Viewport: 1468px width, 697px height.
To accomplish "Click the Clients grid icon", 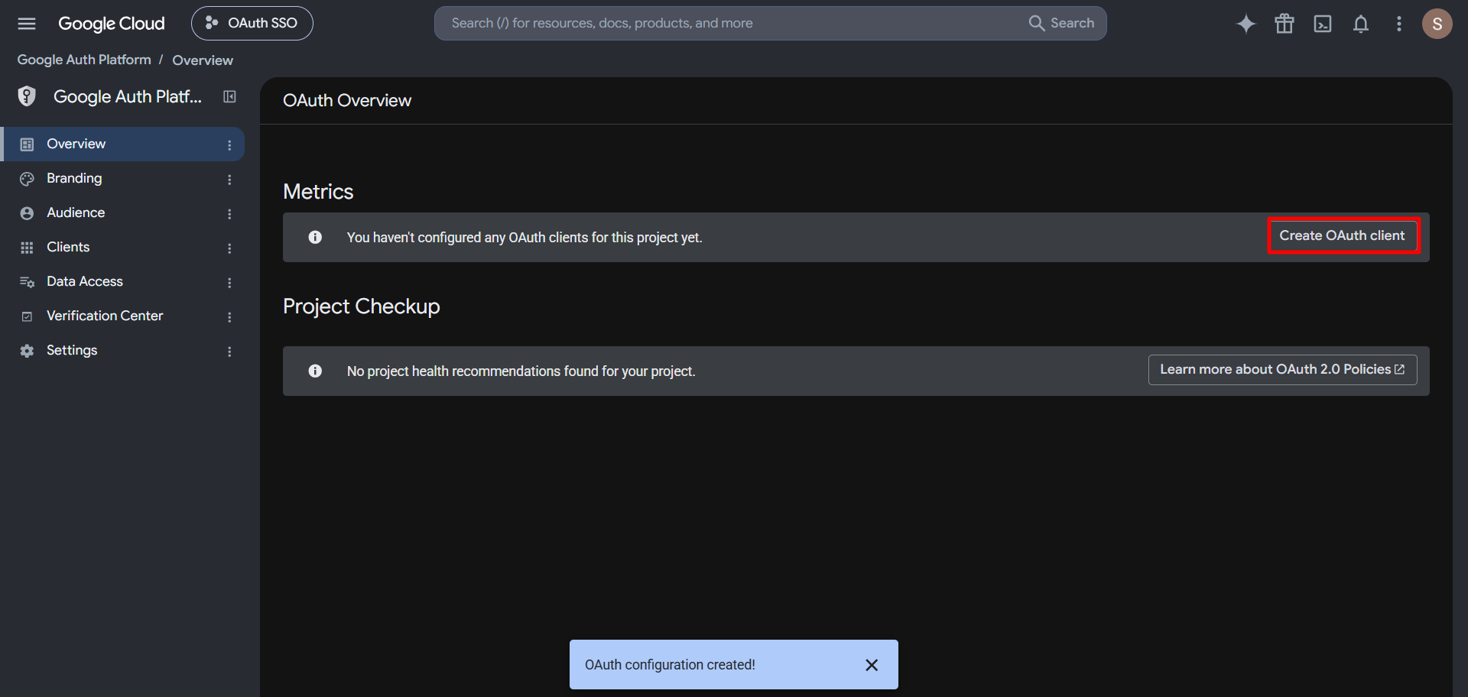I will click(x=27, y=248).
